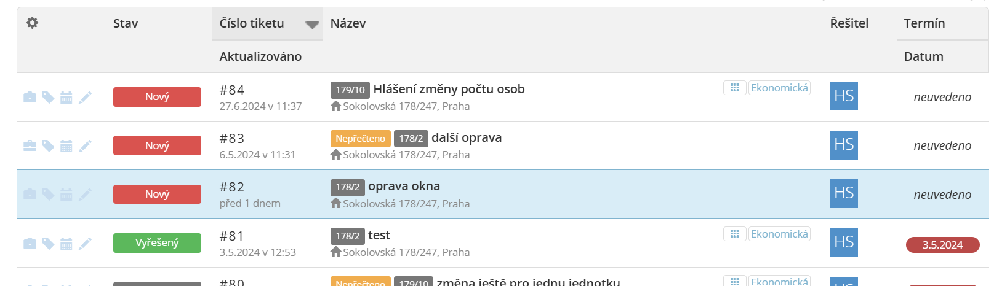Sort the table by the Stav column
994x286 pixels.
(126, 23)
